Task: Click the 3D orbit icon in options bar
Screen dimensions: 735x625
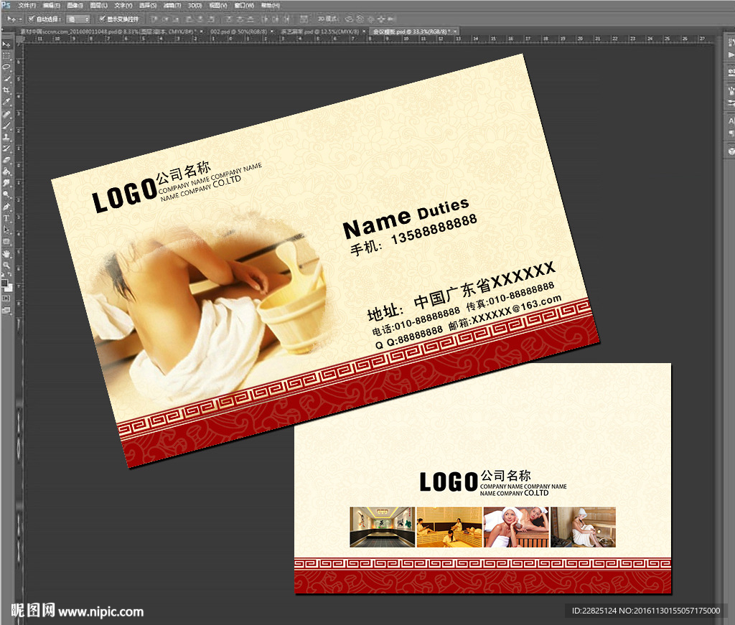Action: (x=349, y=19)
